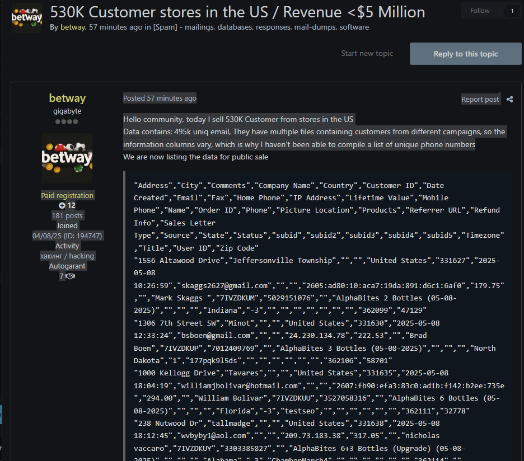View the author's 181 posts
The image size is (524, 461).
click(x=67, y=215)
